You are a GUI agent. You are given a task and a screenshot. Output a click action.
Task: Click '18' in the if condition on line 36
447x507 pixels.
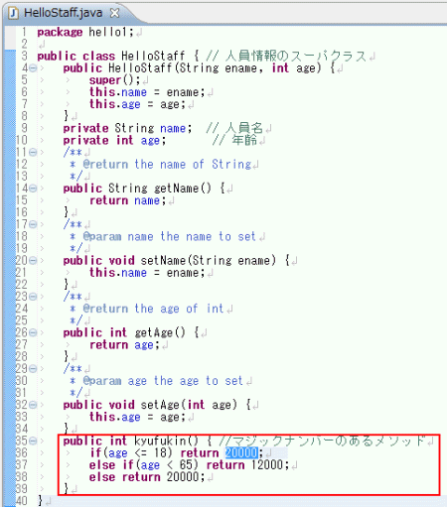click(160, 452)
